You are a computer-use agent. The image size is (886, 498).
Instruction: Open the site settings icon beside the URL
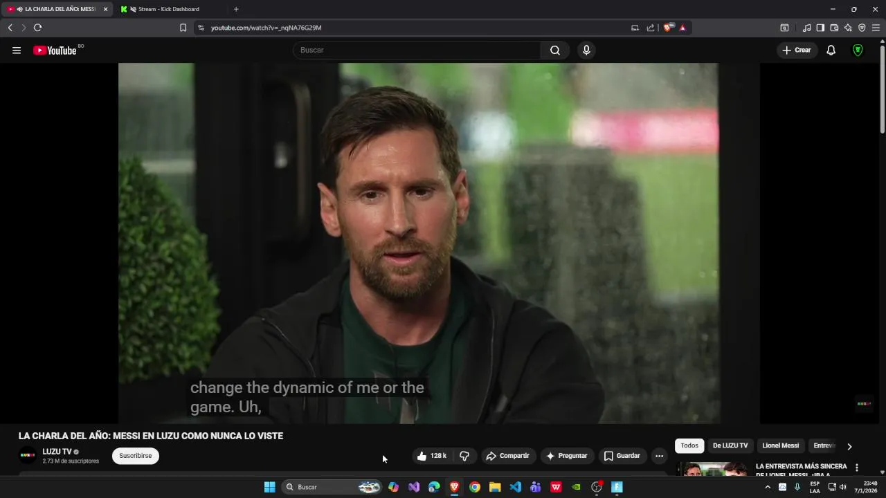(201, 28)
